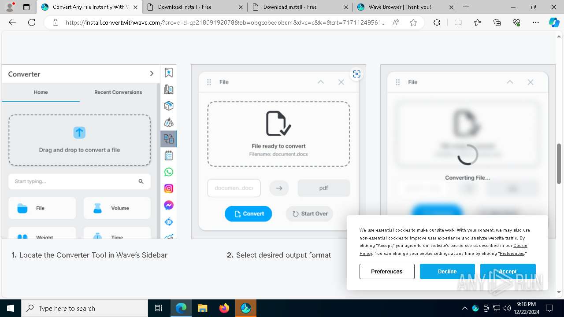Show hidden icons in system tray
Screen dimensions: 564x317
click(x=464, y=308)
